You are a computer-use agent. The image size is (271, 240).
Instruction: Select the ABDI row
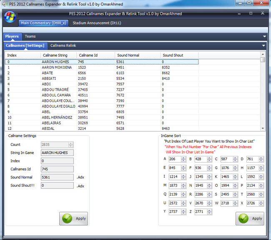point(102,84)
